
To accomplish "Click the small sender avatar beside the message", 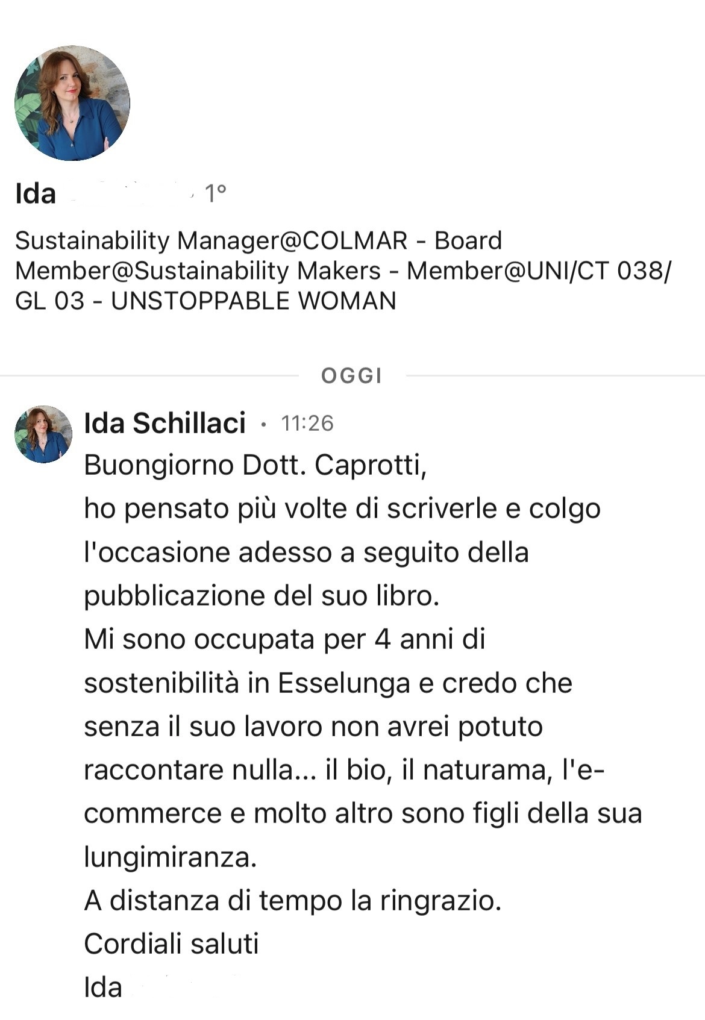I will pos(43,434).
